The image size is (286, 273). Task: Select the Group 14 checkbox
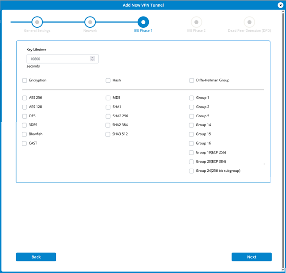(x=192, y=125)
